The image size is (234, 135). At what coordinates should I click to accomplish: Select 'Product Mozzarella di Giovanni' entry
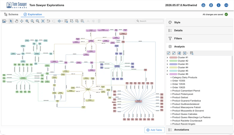coord(188,111)
